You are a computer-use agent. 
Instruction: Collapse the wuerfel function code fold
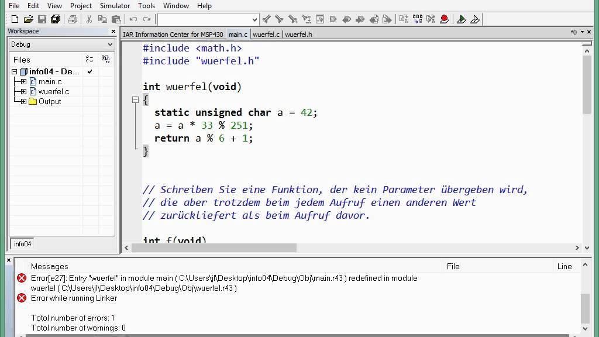(135, 99)
